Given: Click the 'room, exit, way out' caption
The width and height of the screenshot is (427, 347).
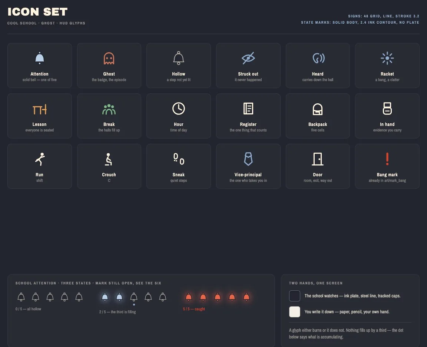Looking at the screenshot, I should (318, 180).
